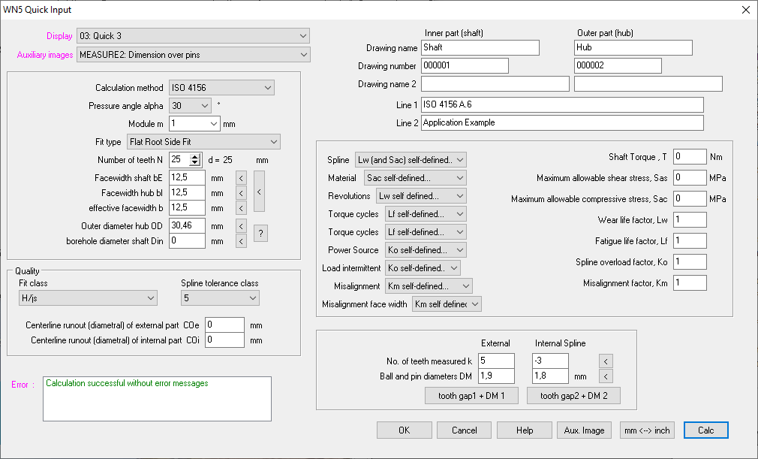
Task: Click the question mark help button beside outer diameter
Action: click(260, 233)
